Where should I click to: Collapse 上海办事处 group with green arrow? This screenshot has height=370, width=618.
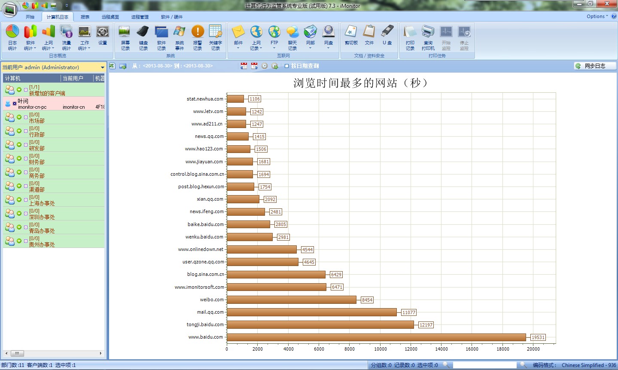(x=19, y=200)
